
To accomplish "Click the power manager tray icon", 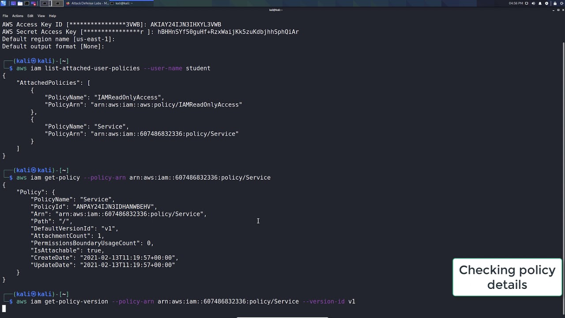I will pos(546,3).
